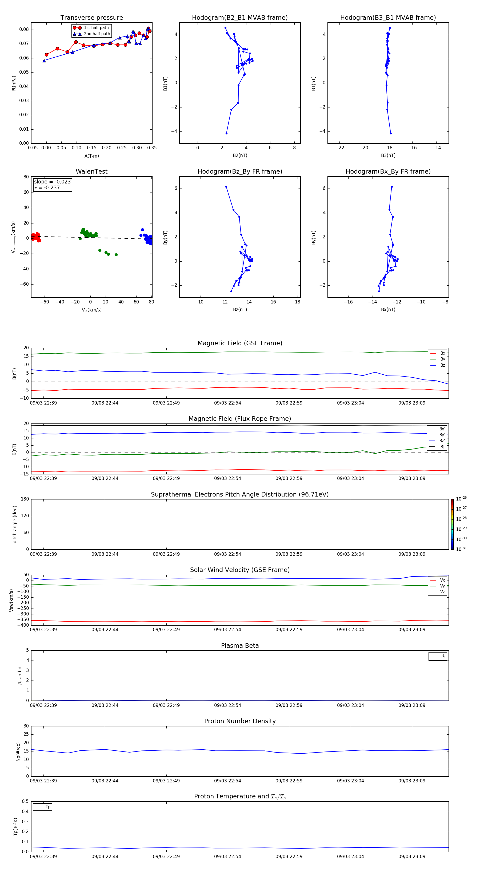Viewport: 480px width, 880px height.
Task: Click the 'Transverse pressure' plot title
Action: pos(91,18)
